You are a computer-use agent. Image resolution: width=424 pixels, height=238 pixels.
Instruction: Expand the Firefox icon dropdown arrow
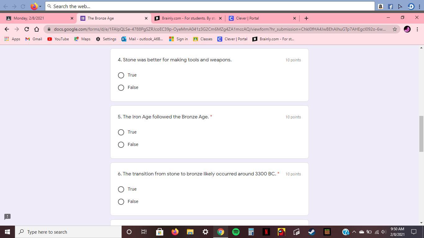pyautogui.click(x=40, y=7)
